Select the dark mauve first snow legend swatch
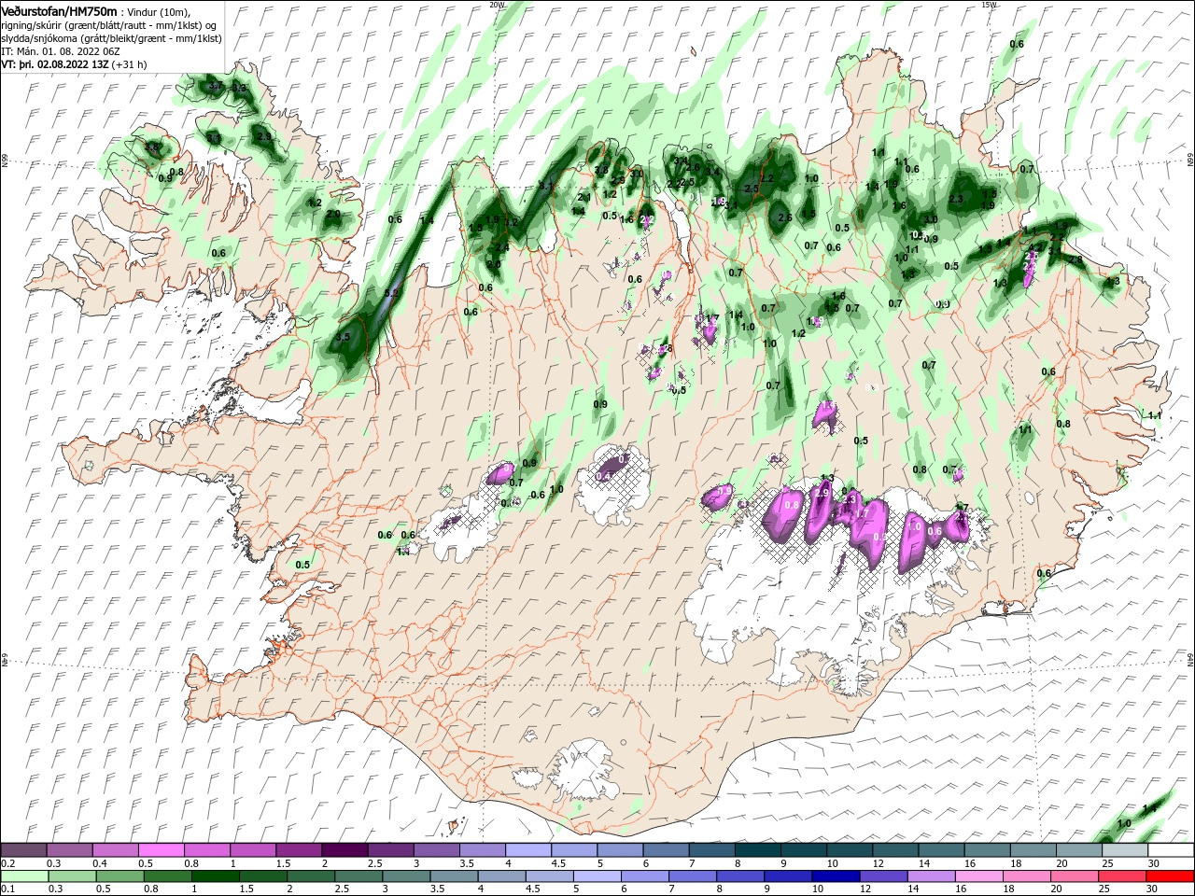This screenshot has width=1195, height=896. pos(23,850)
